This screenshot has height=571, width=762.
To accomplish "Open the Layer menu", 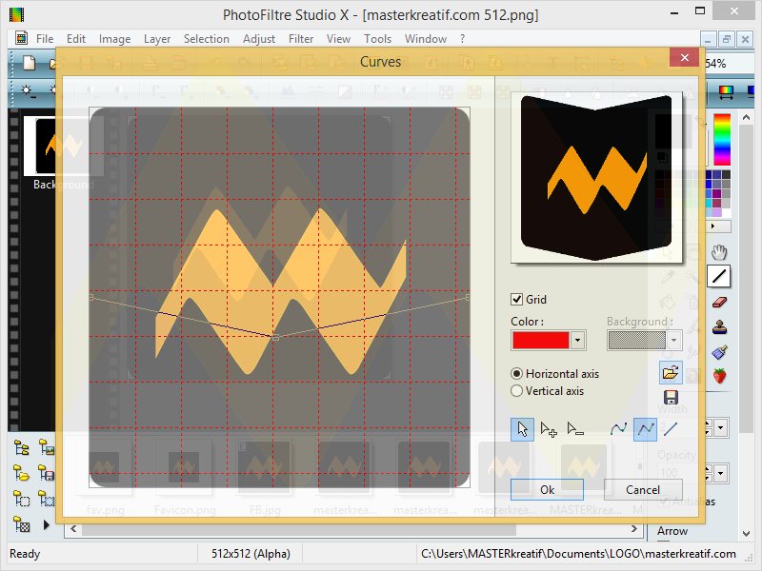I will coord(157,39).
